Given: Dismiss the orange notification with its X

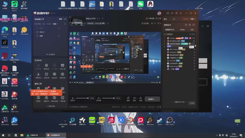Looking at the screenshot, I should pyautogui.click(x=60, y=91).
